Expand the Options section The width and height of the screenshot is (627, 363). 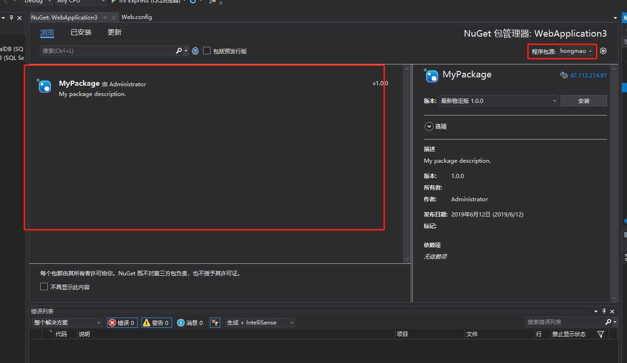(429, 126)
